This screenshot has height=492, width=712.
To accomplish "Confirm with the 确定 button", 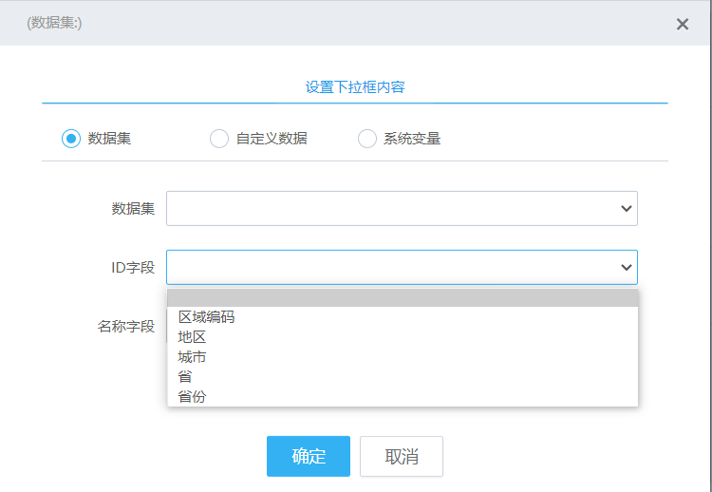I will [309, 456].
